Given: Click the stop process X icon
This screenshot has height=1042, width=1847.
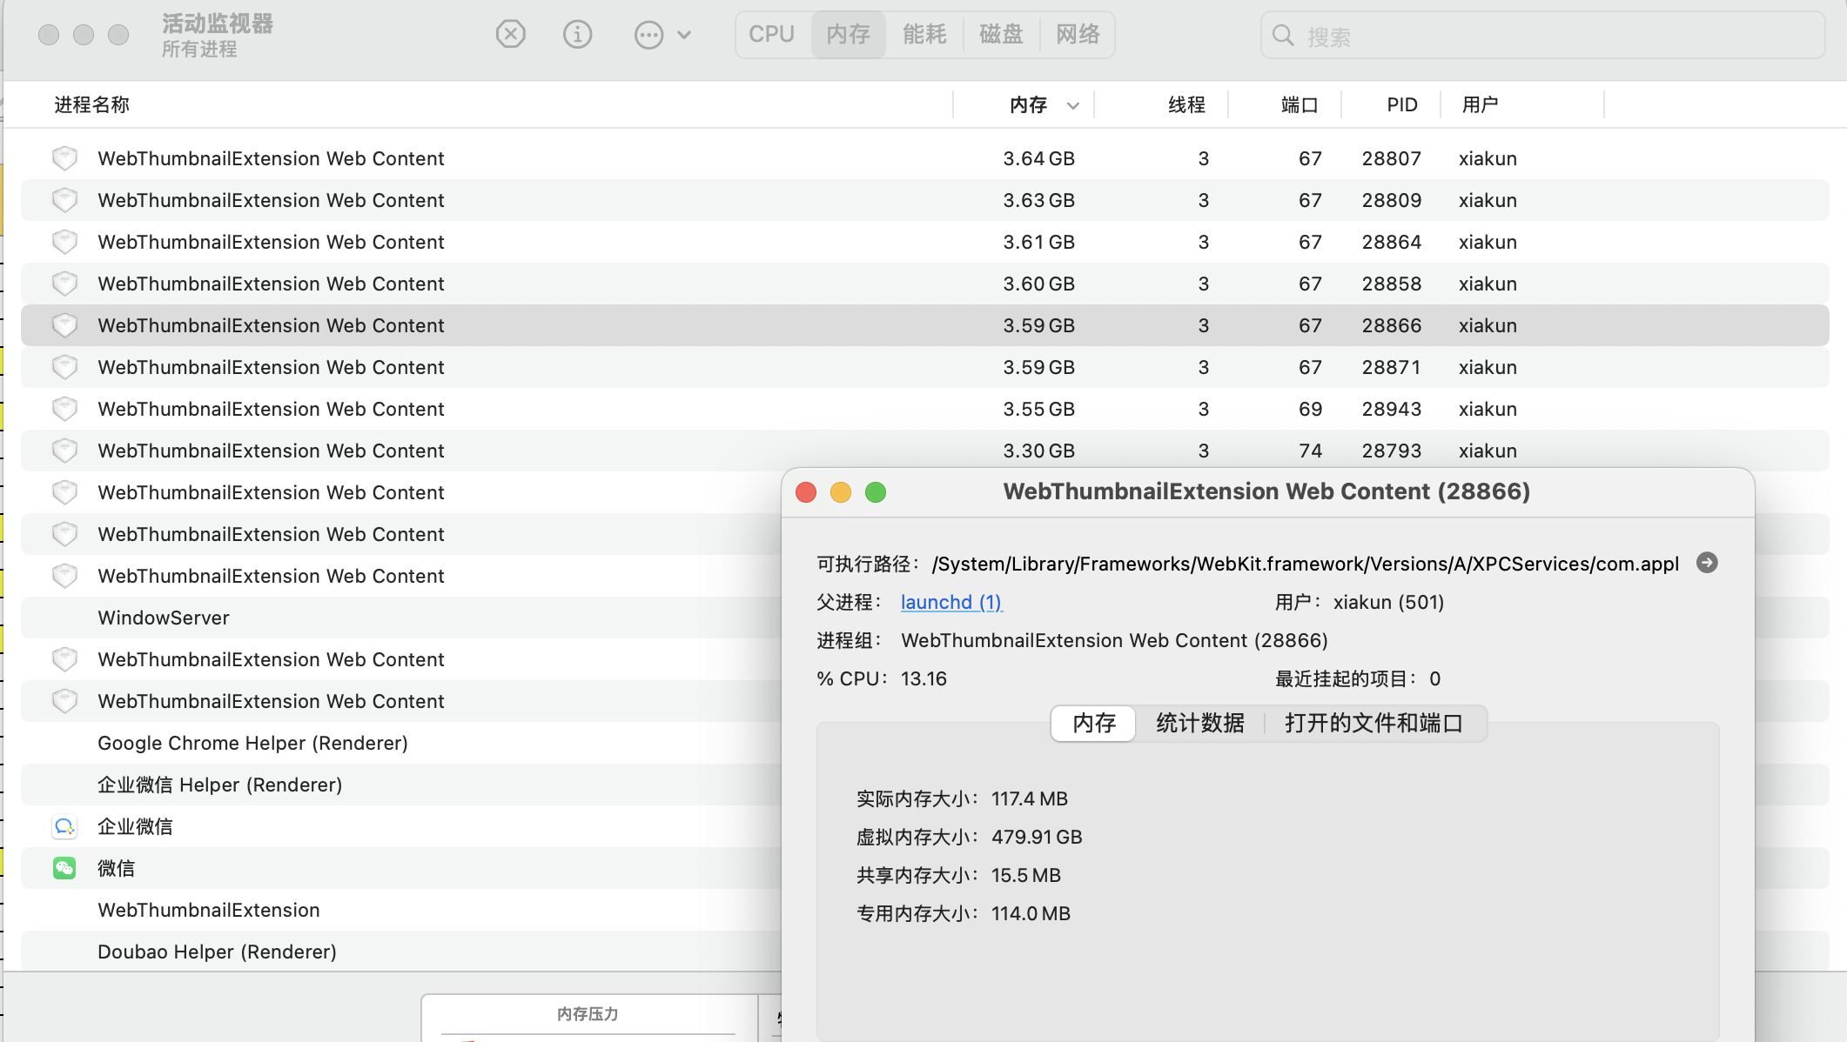Looking at the screenshot, I should 511,35.
